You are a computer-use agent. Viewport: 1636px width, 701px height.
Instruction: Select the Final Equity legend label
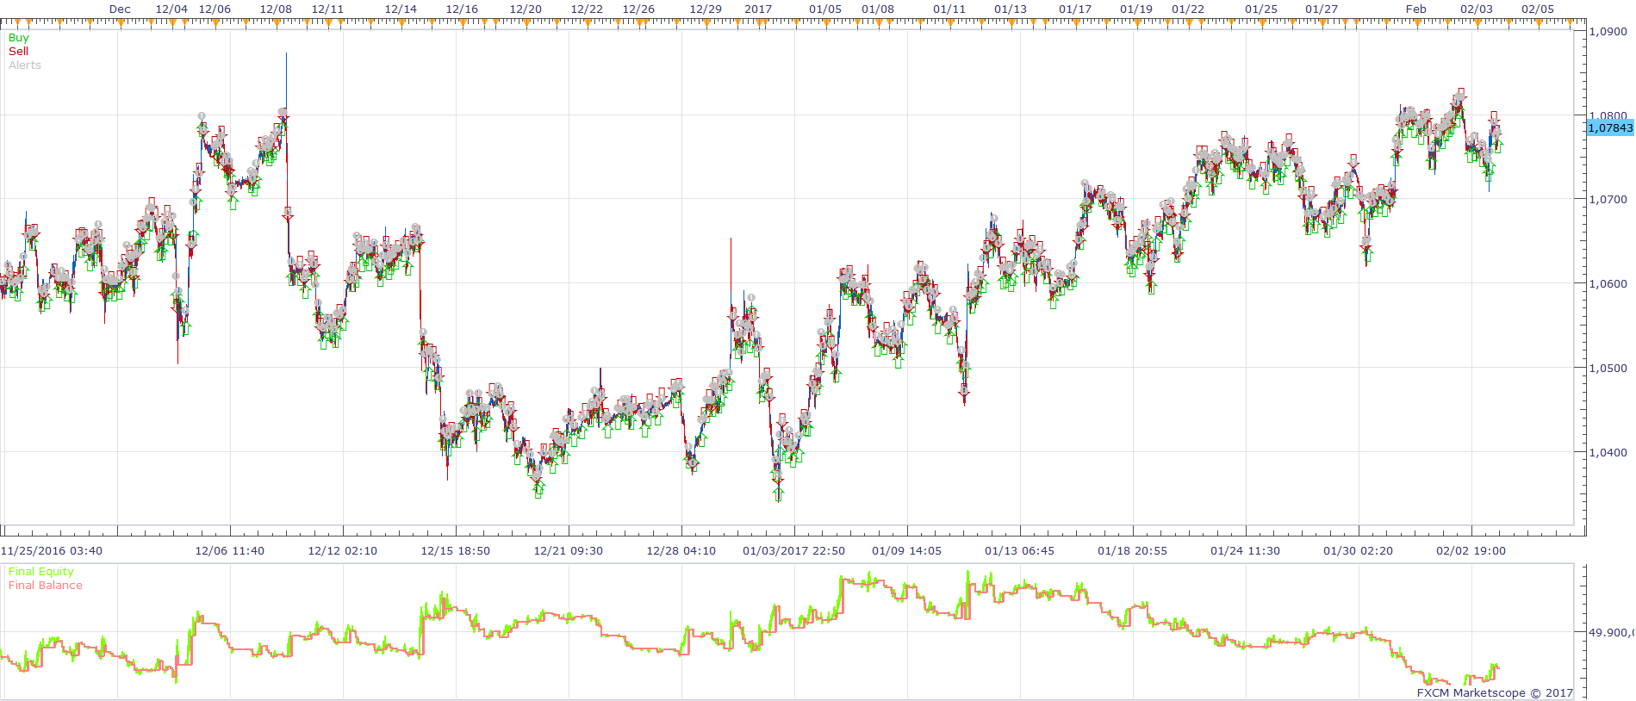pyautogui.click(x=40, y=572)
